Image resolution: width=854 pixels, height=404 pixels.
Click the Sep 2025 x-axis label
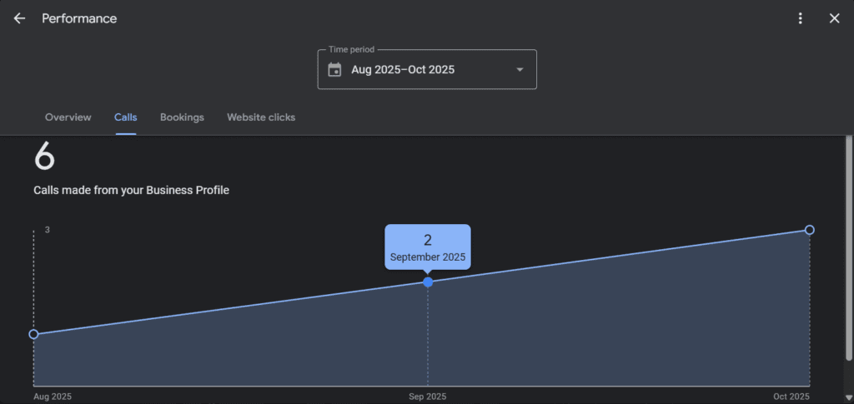tap(428, 397)
